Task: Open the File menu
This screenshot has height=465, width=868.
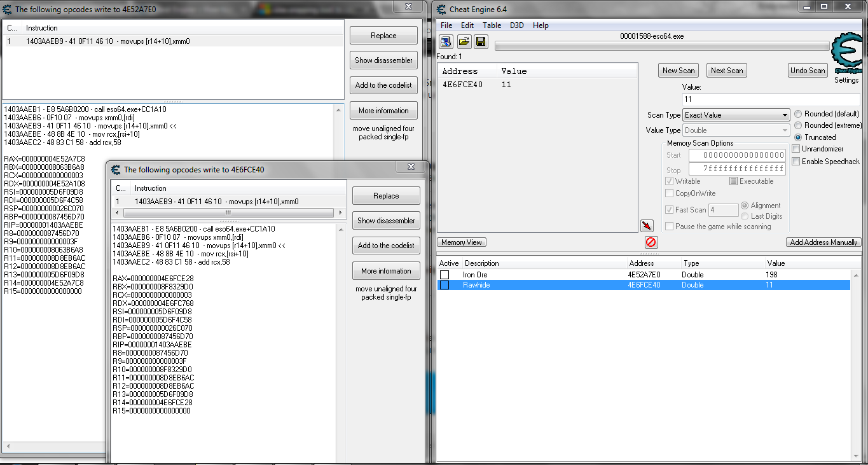Action: point(446,25)
